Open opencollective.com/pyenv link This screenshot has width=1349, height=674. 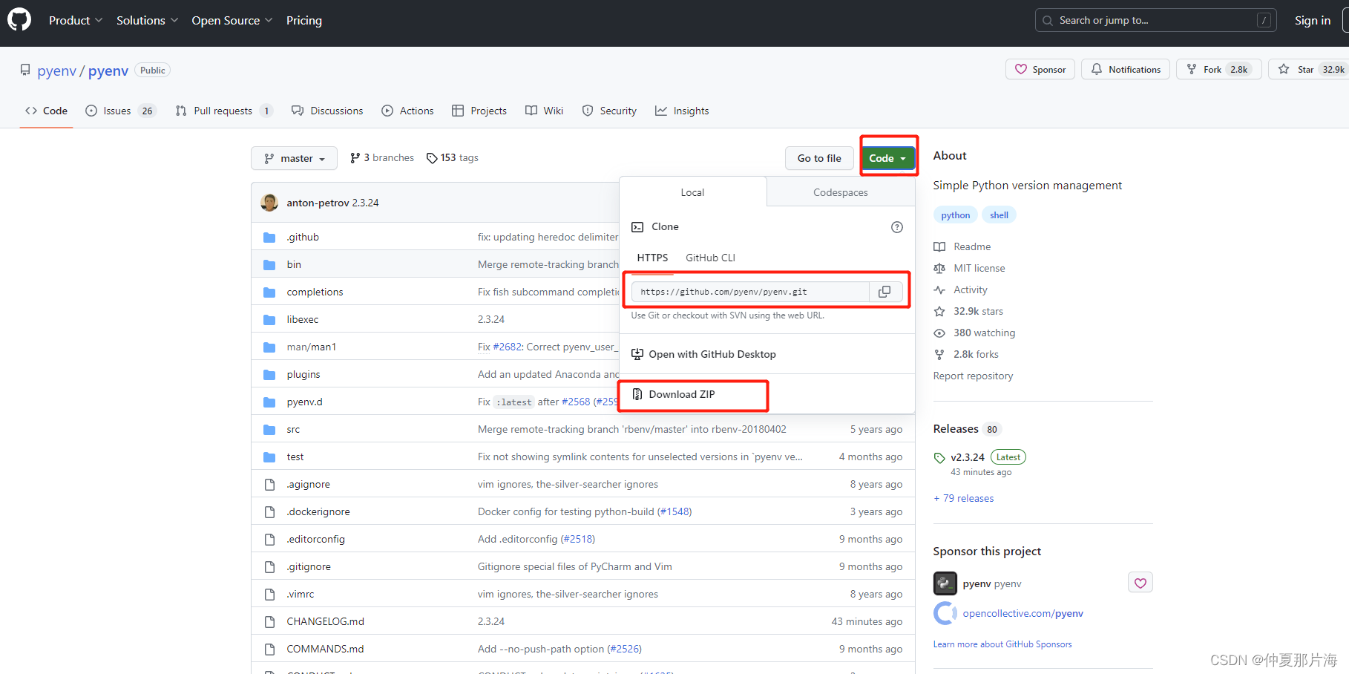pos(1023,613)
